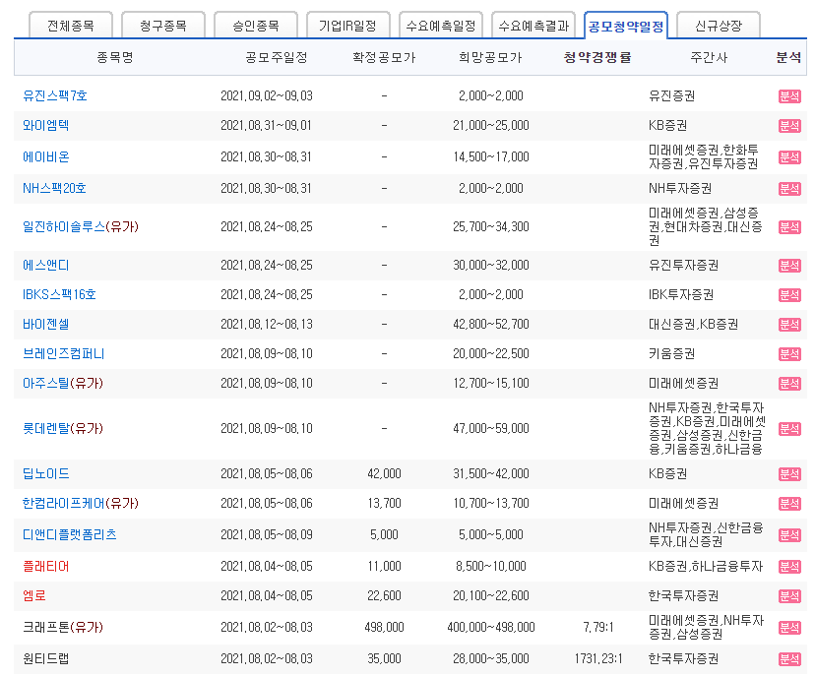Click 분석 icon for 일진하이솔루스
Screen dimensions: 815x677
(x=789, y=227)
